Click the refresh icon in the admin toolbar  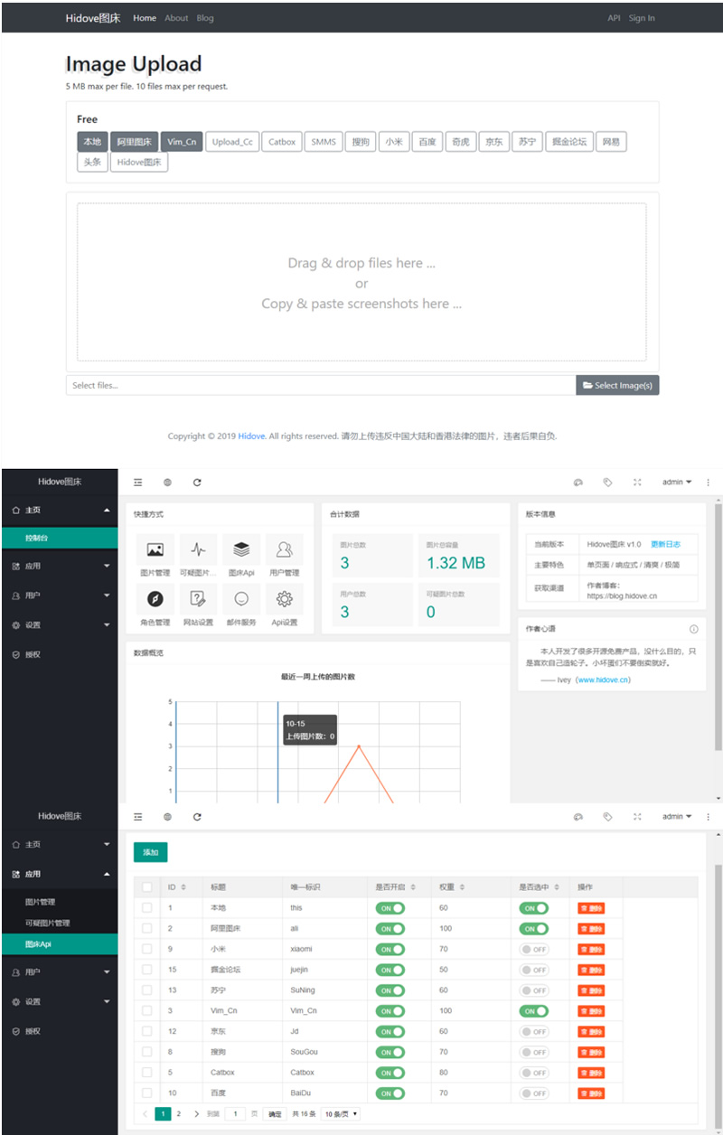[x=197, y=482]
